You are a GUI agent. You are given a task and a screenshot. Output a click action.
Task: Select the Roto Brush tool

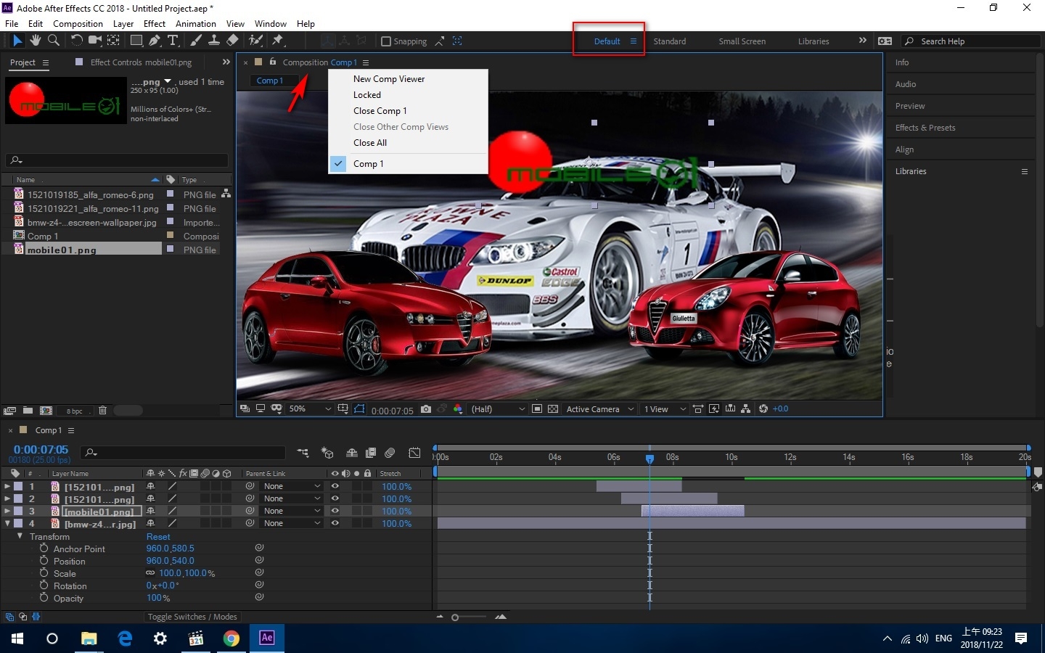[x=255, y=41]
